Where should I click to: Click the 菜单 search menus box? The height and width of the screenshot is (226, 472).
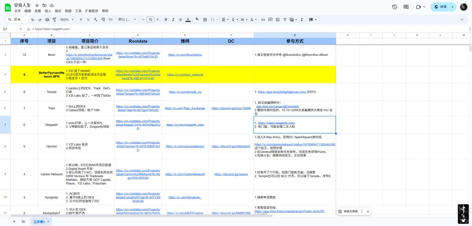(16, 19)
